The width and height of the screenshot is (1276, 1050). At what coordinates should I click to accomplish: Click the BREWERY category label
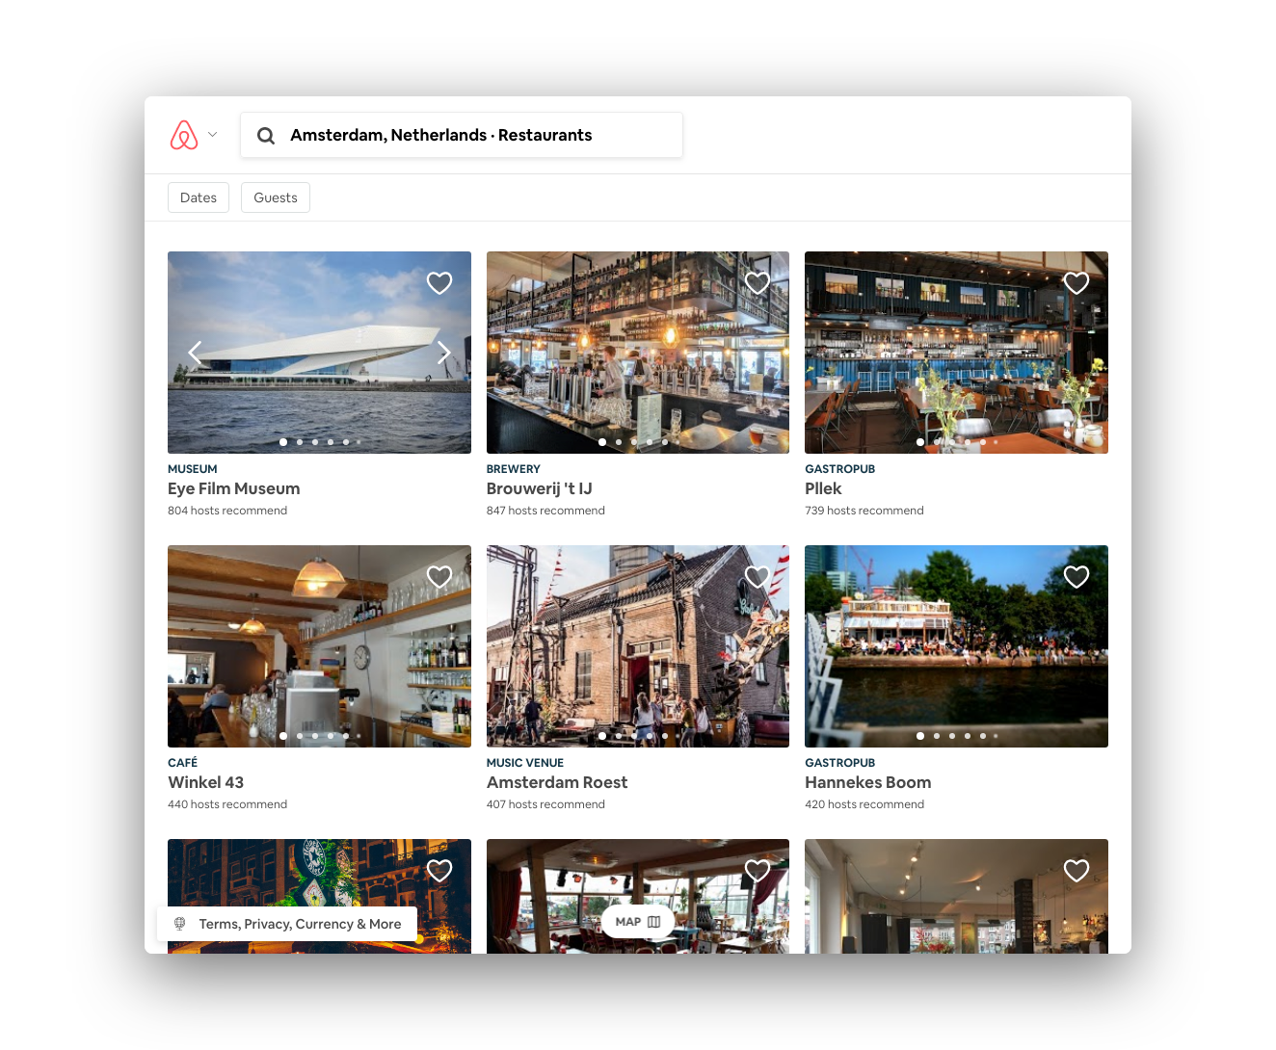coord(514,469)
